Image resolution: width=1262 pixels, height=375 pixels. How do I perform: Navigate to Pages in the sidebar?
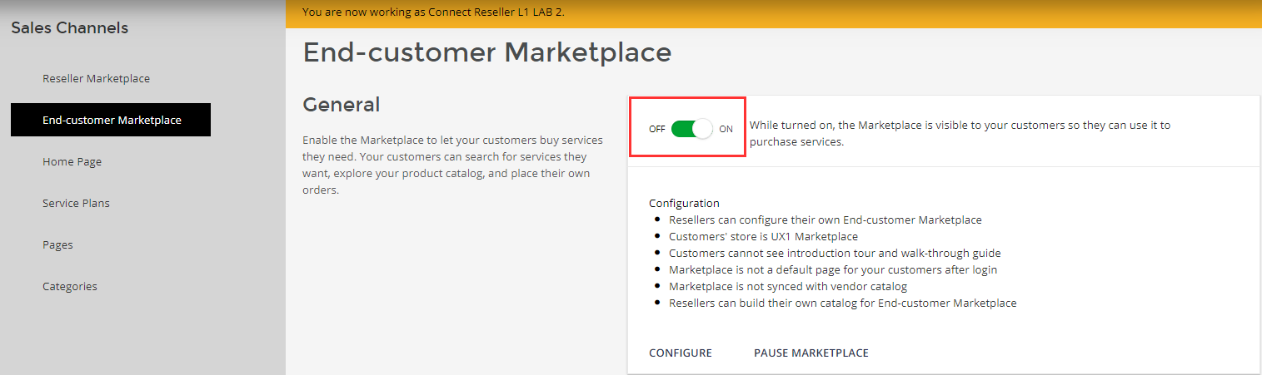[57, 244]
